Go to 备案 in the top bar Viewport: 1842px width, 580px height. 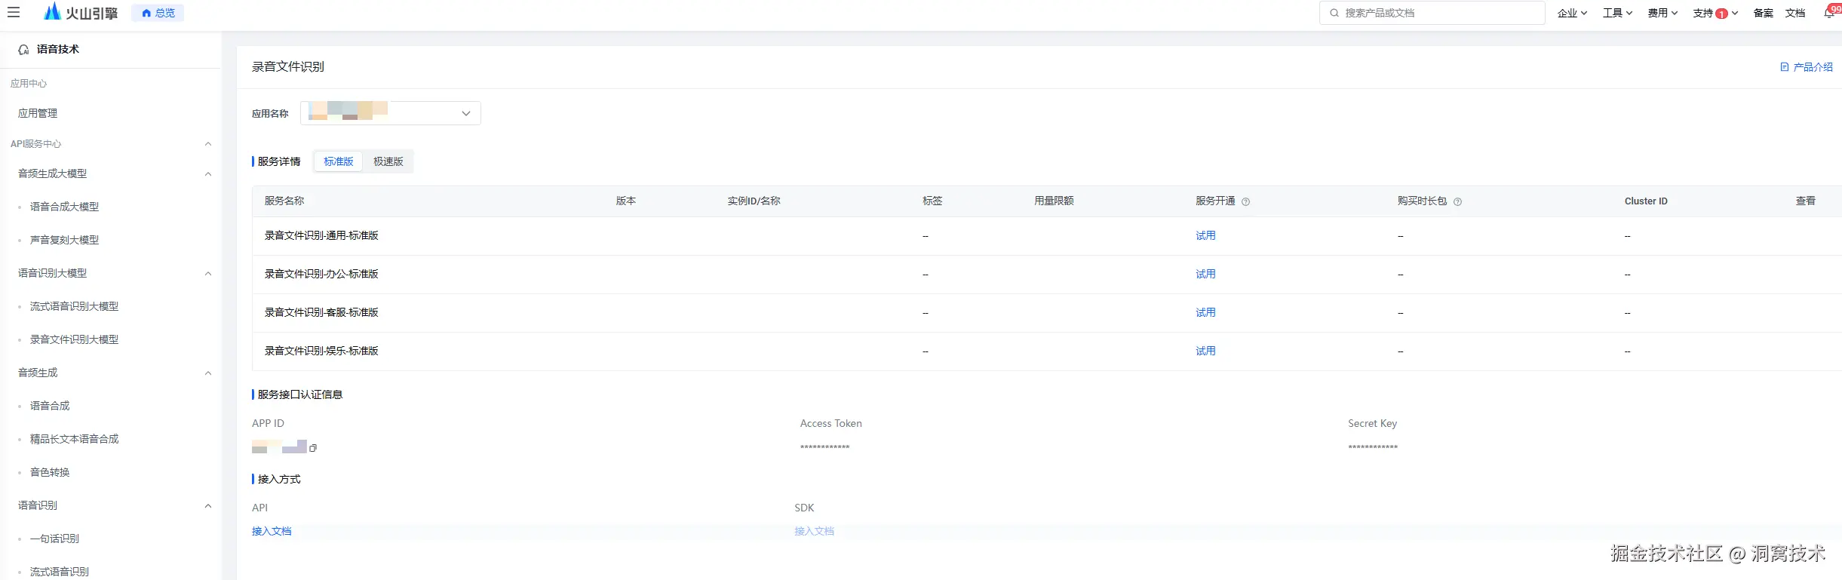[1764, 13]
